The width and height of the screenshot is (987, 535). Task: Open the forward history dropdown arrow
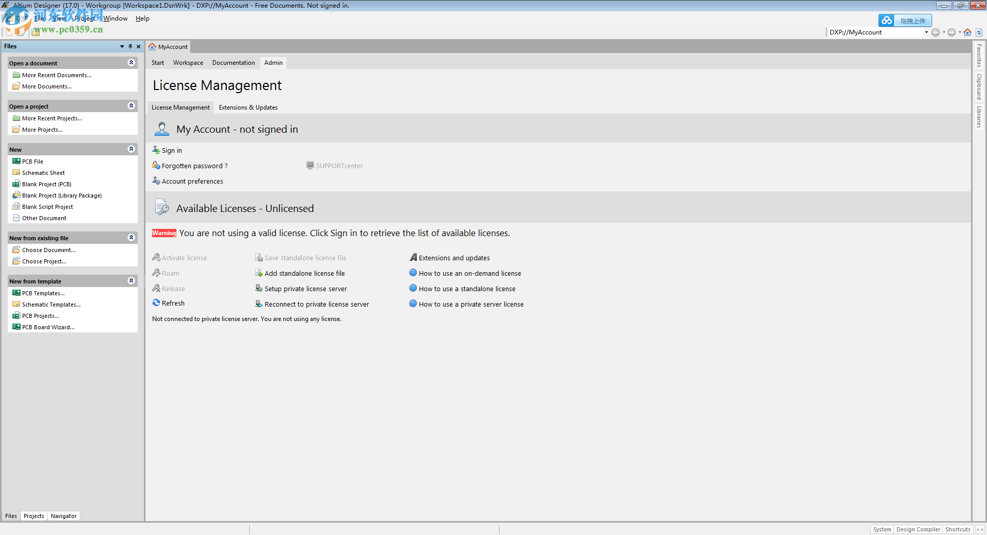pyautogui.click(x=960, y=32)
